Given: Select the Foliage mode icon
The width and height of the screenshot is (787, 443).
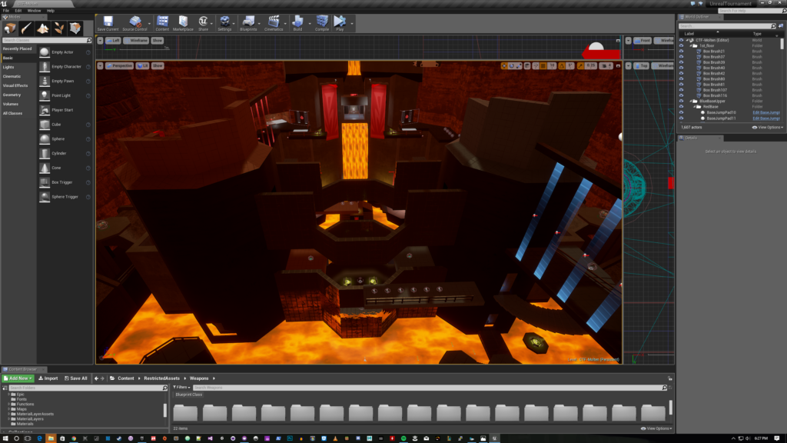Looking at the screenshot, I should [x=59, y=28].
